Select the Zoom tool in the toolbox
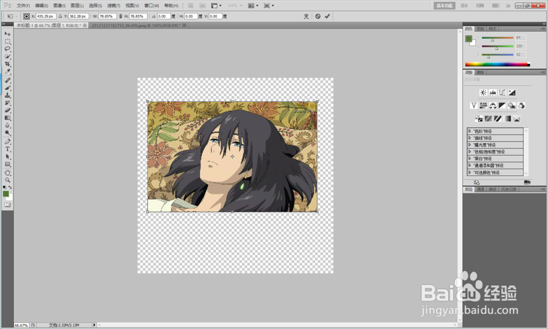 [7, 180]
